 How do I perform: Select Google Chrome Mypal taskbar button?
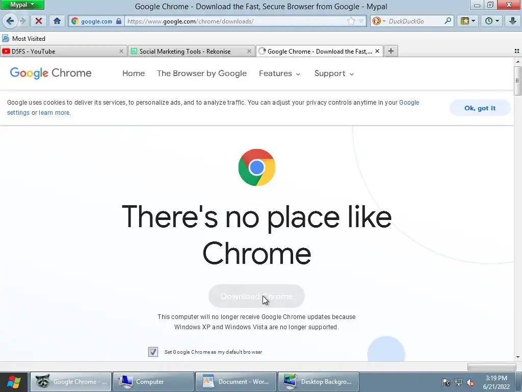pyautogui.click(x=71, y=382)
